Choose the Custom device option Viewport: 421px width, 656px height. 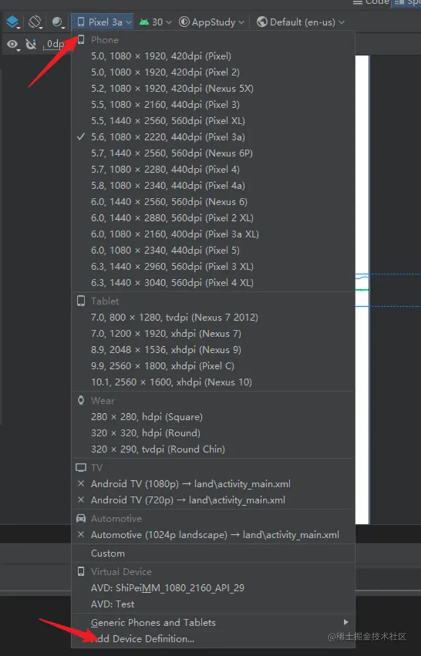pyautogui.click(x=213, y=553)
